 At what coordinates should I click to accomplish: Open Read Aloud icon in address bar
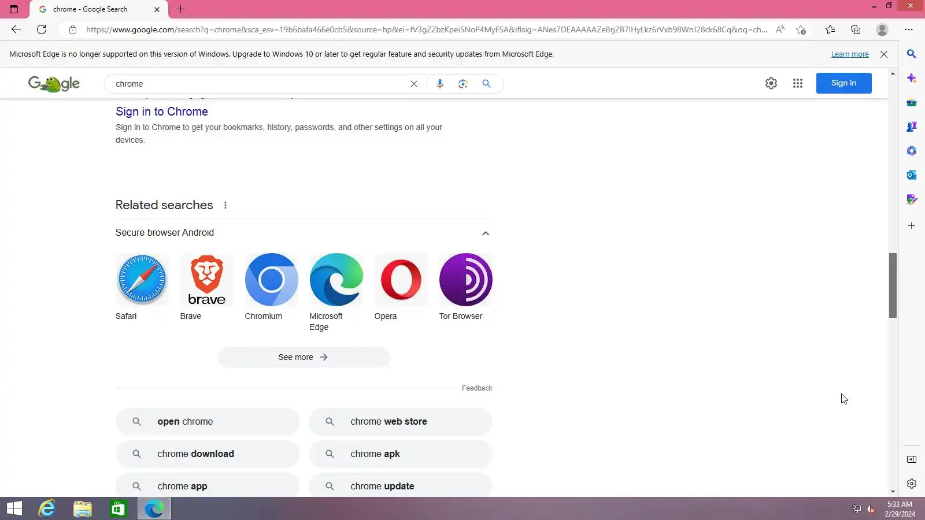tap(780, 29)
